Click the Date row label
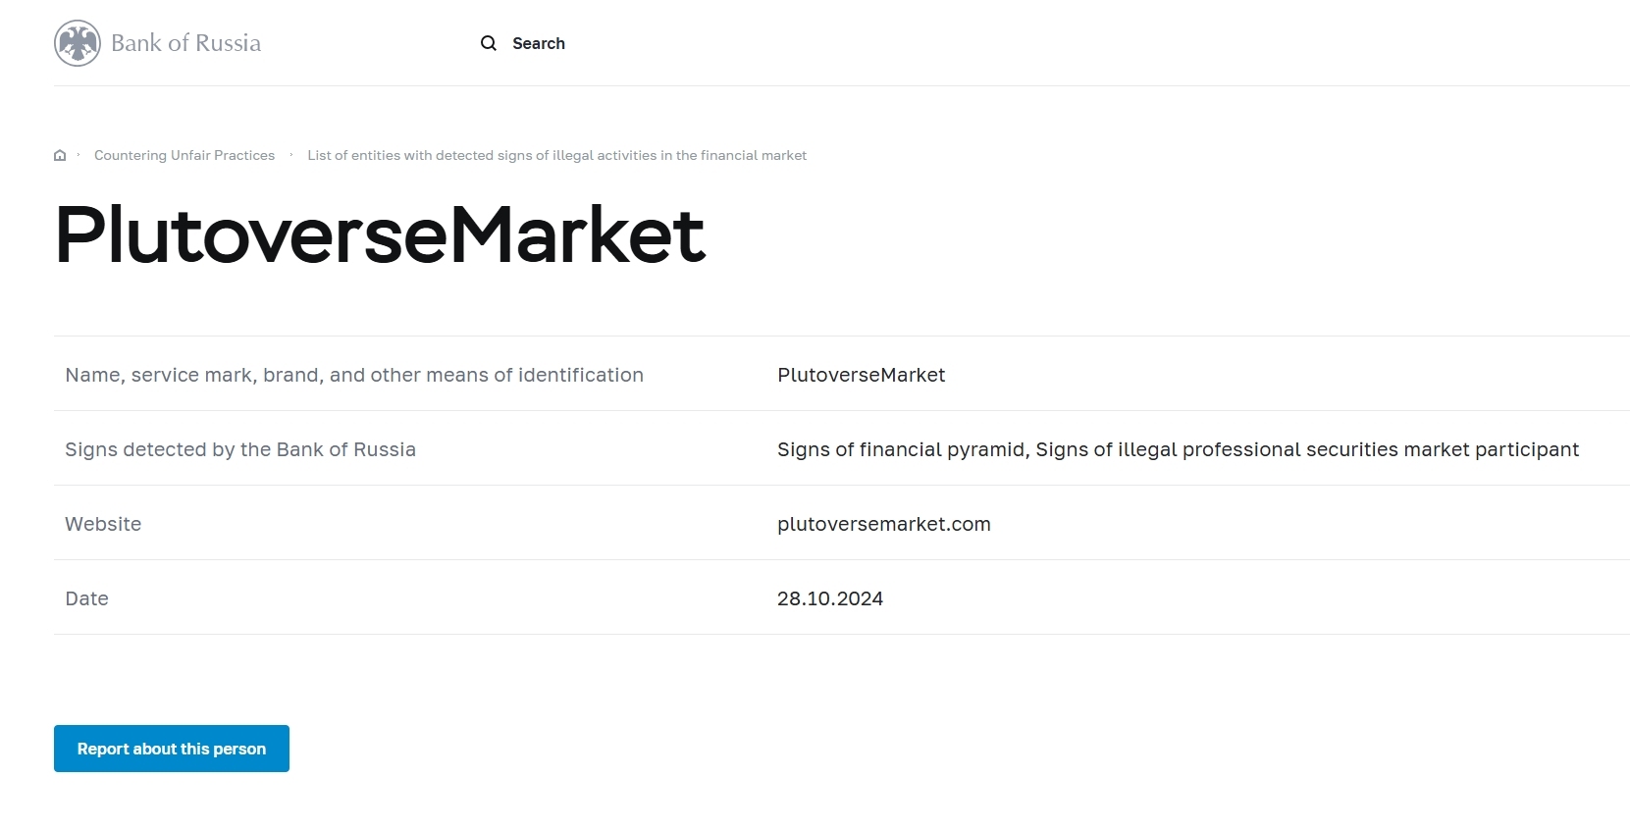This screenshot has width=1630, height=829. tap(86, 598)
